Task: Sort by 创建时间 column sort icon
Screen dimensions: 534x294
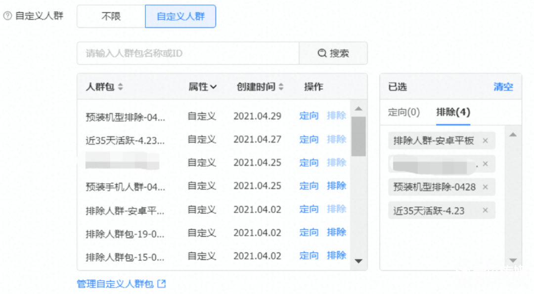Action: click(x=281, y=87)
